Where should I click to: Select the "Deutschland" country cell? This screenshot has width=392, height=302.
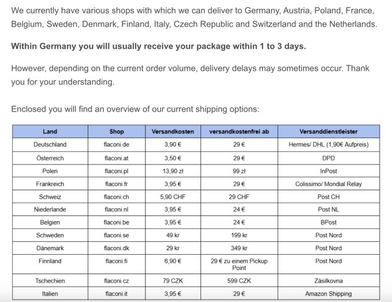point(50,144)
